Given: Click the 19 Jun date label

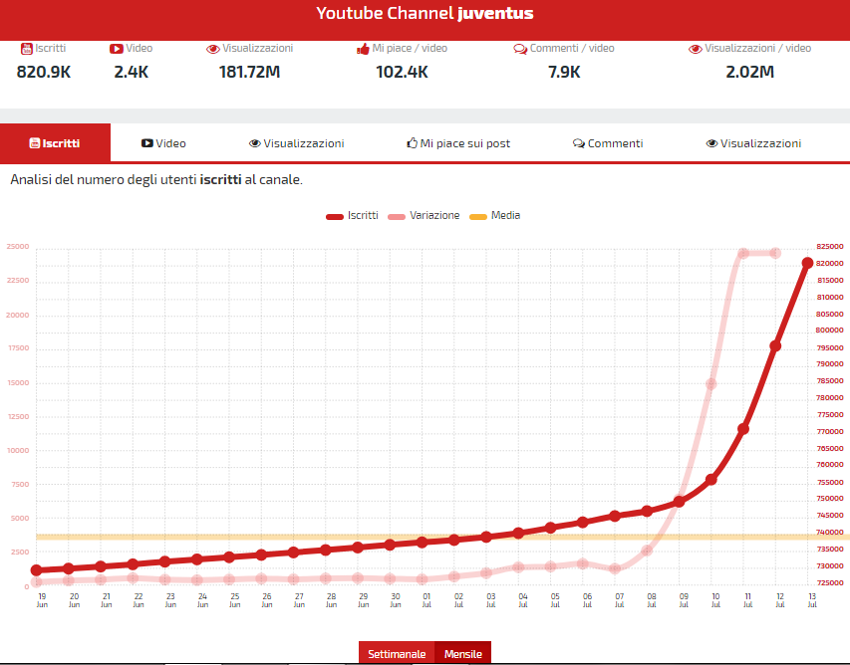Looking at the screenshot, I should tap(42, 600).
